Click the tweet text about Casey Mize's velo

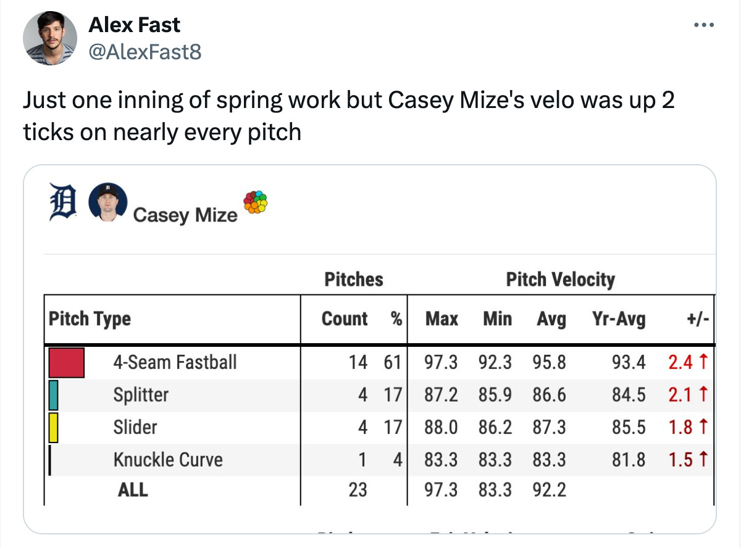click(x=349, y=116)
